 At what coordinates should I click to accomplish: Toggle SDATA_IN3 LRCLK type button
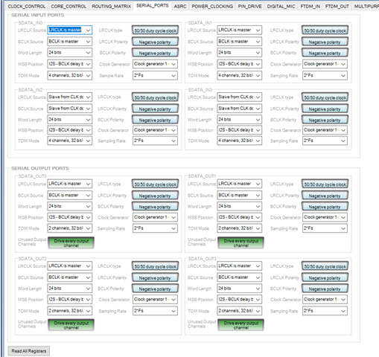point(325,97)
